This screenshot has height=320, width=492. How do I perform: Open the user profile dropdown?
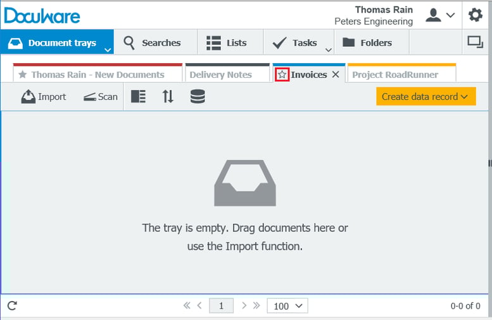[440, 15]
